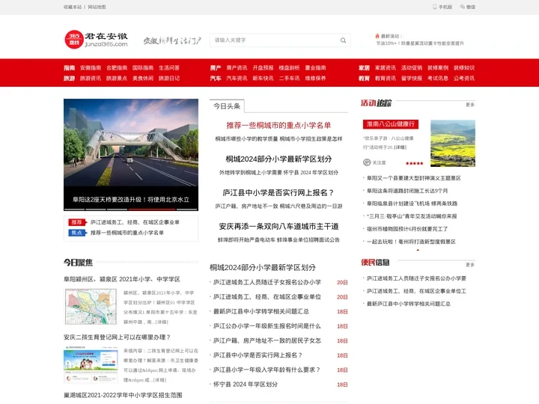Open 怀宁县 2024 年学区划分 list item
539x404 pixels.
coord(245,385)
